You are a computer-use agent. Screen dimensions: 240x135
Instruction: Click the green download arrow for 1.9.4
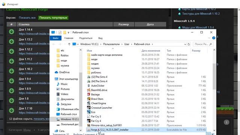click(x=12, y=81)
